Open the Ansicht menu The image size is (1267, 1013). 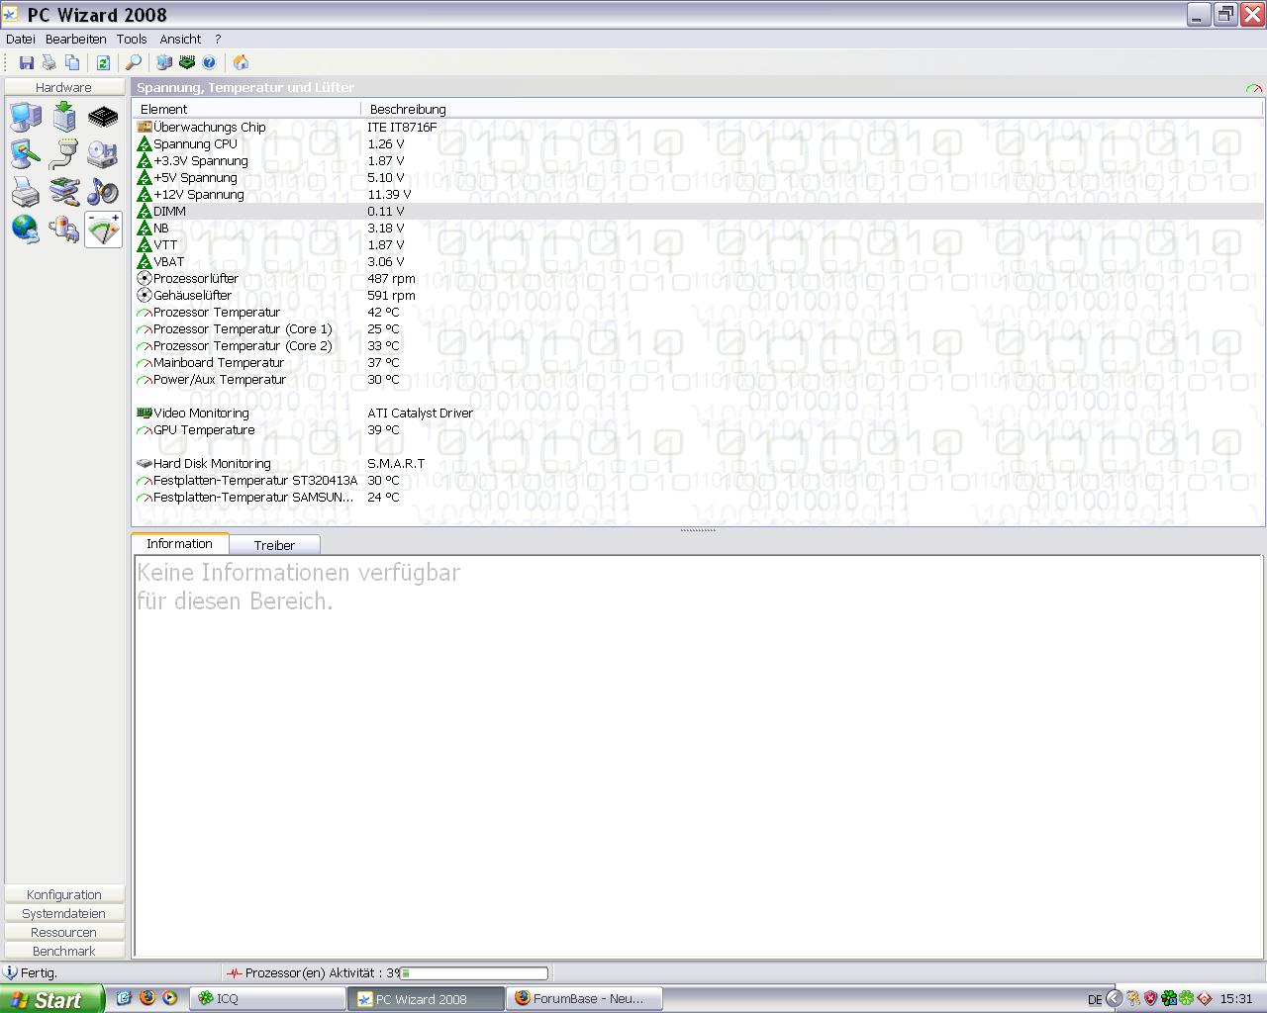(x=180, y=40)
